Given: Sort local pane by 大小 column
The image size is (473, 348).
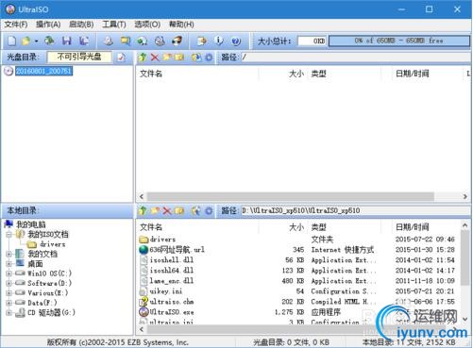Looking at the screenshot, I should tap(296, 227).
